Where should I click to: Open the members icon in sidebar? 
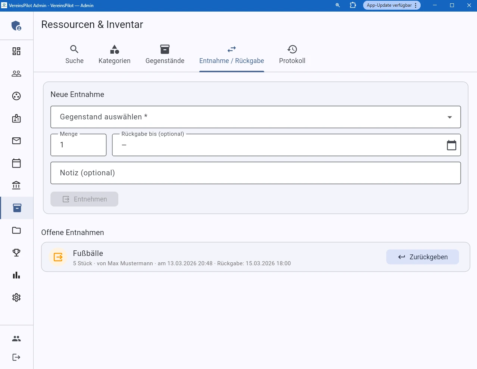[16, 74]
